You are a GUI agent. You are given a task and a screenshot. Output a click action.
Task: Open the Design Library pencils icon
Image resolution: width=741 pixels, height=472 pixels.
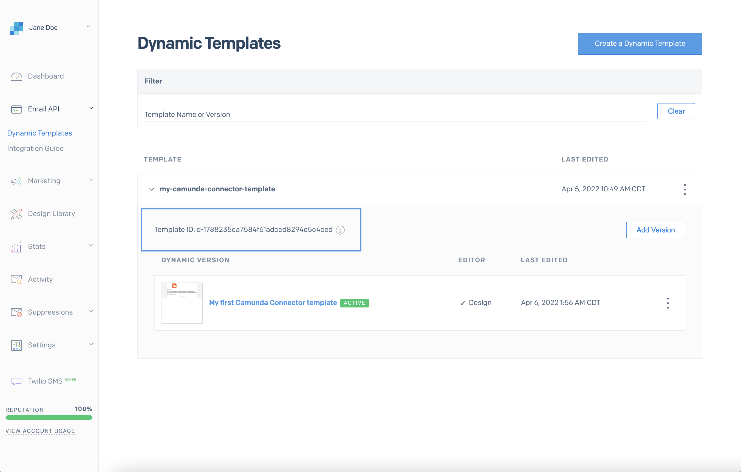16,214
